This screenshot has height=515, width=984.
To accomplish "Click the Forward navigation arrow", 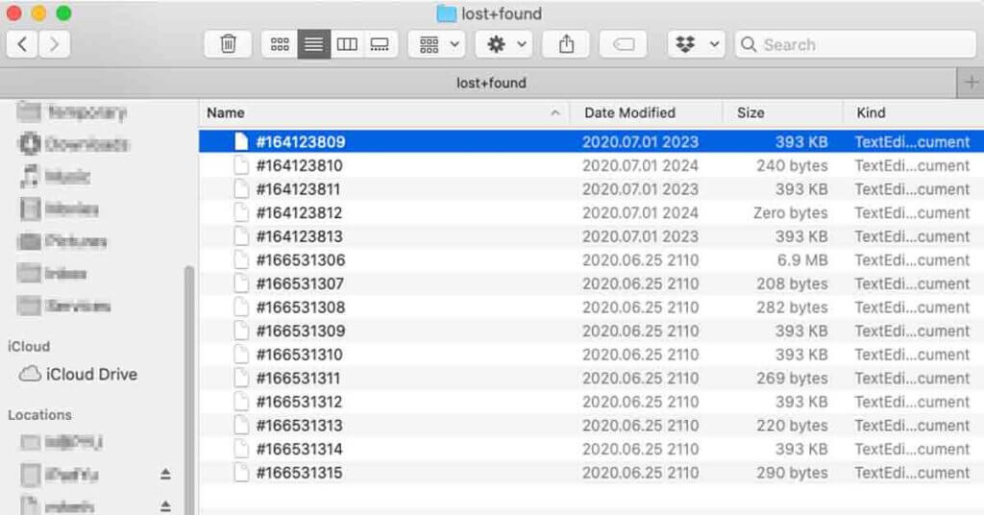I will pyautogui.click(x=54, y=44).
